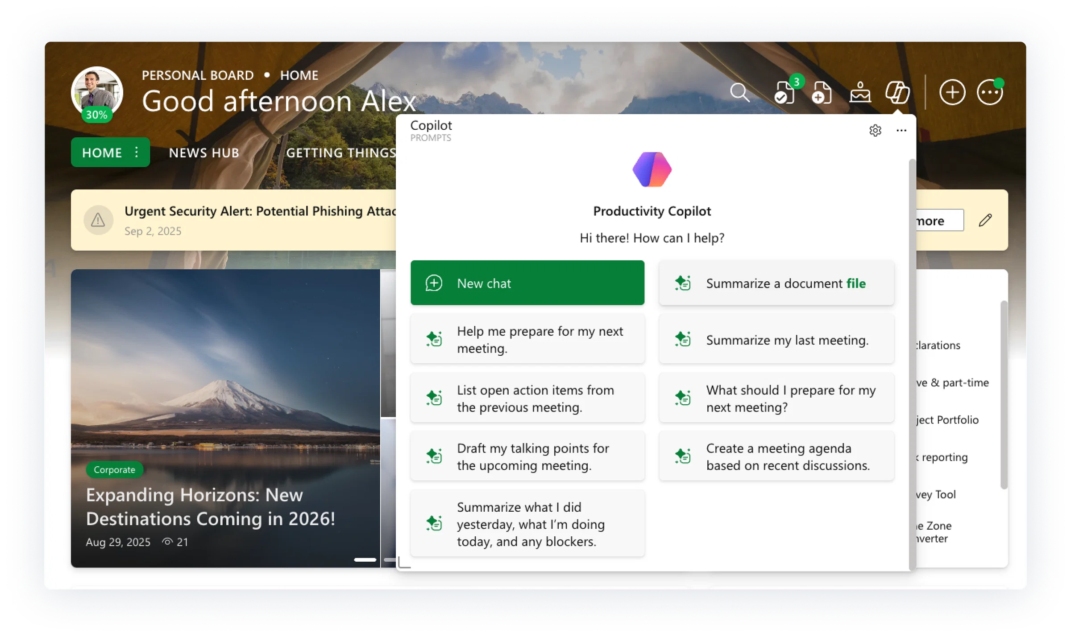Open the 'ject Portfolio' link on right
The height and width of the screenshot is (637, 1071).
(x=947, y=420)
